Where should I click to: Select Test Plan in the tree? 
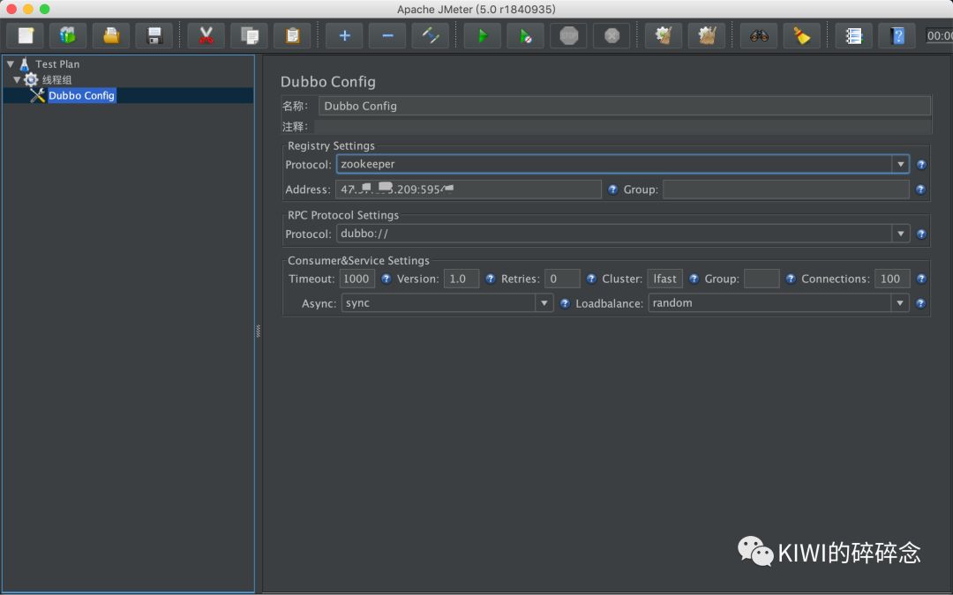(57, 63)
